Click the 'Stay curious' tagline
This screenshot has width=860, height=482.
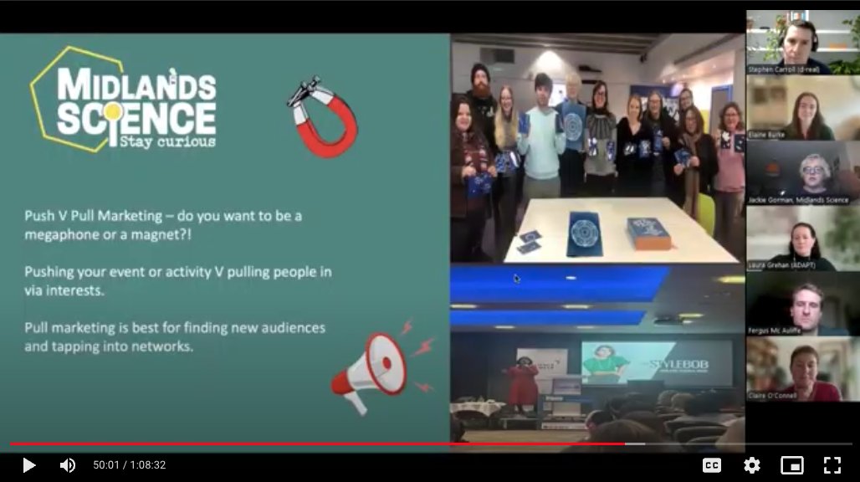coord(167,142)
